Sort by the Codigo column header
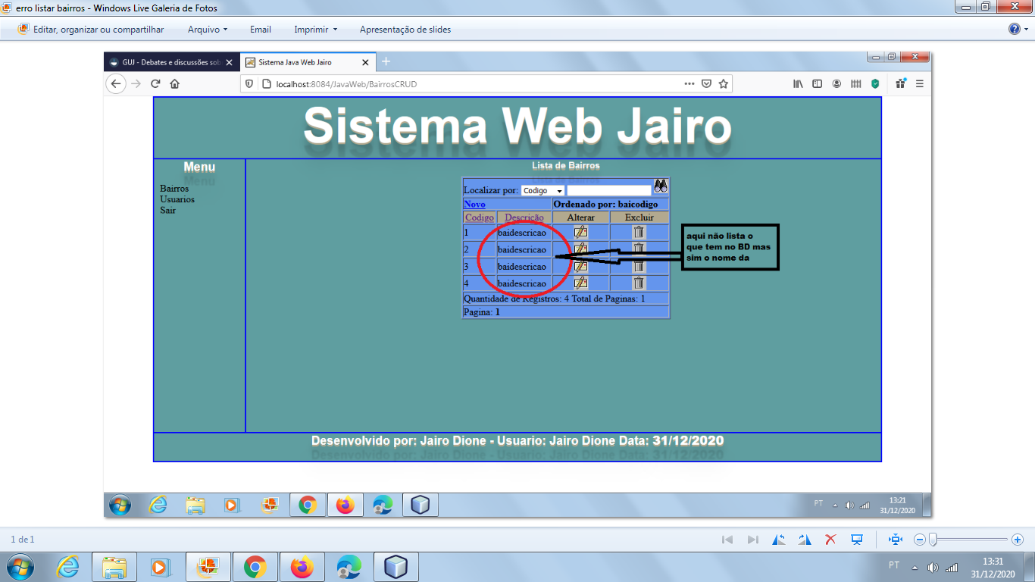 pos(479,217)
